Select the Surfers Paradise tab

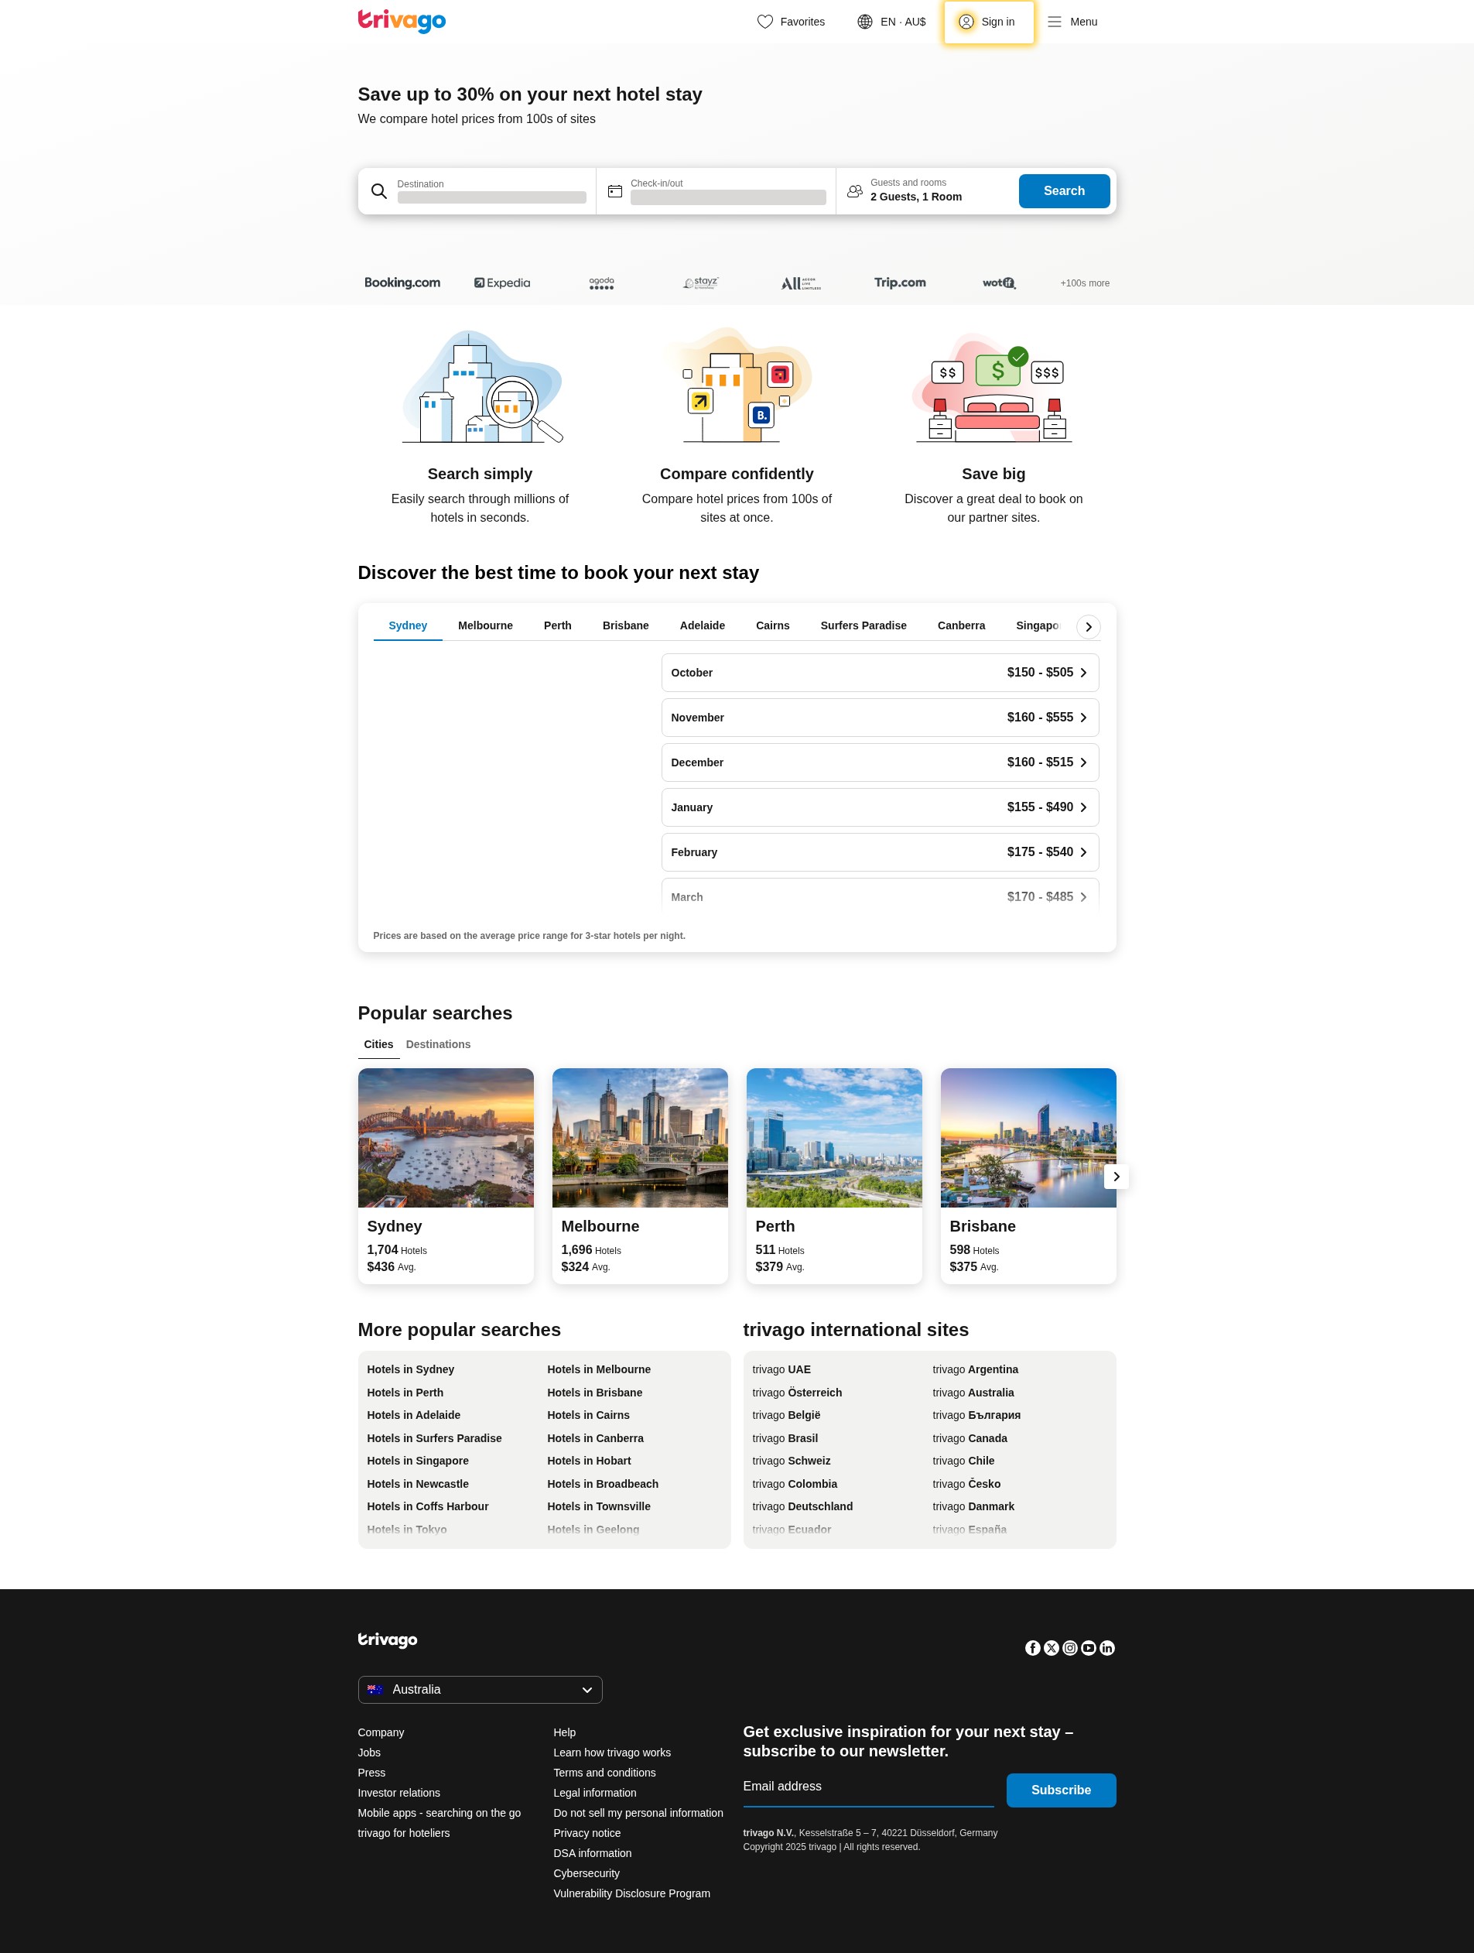(864, 625)
